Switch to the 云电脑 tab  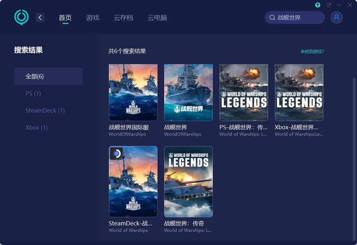click(x=157, y=17)
